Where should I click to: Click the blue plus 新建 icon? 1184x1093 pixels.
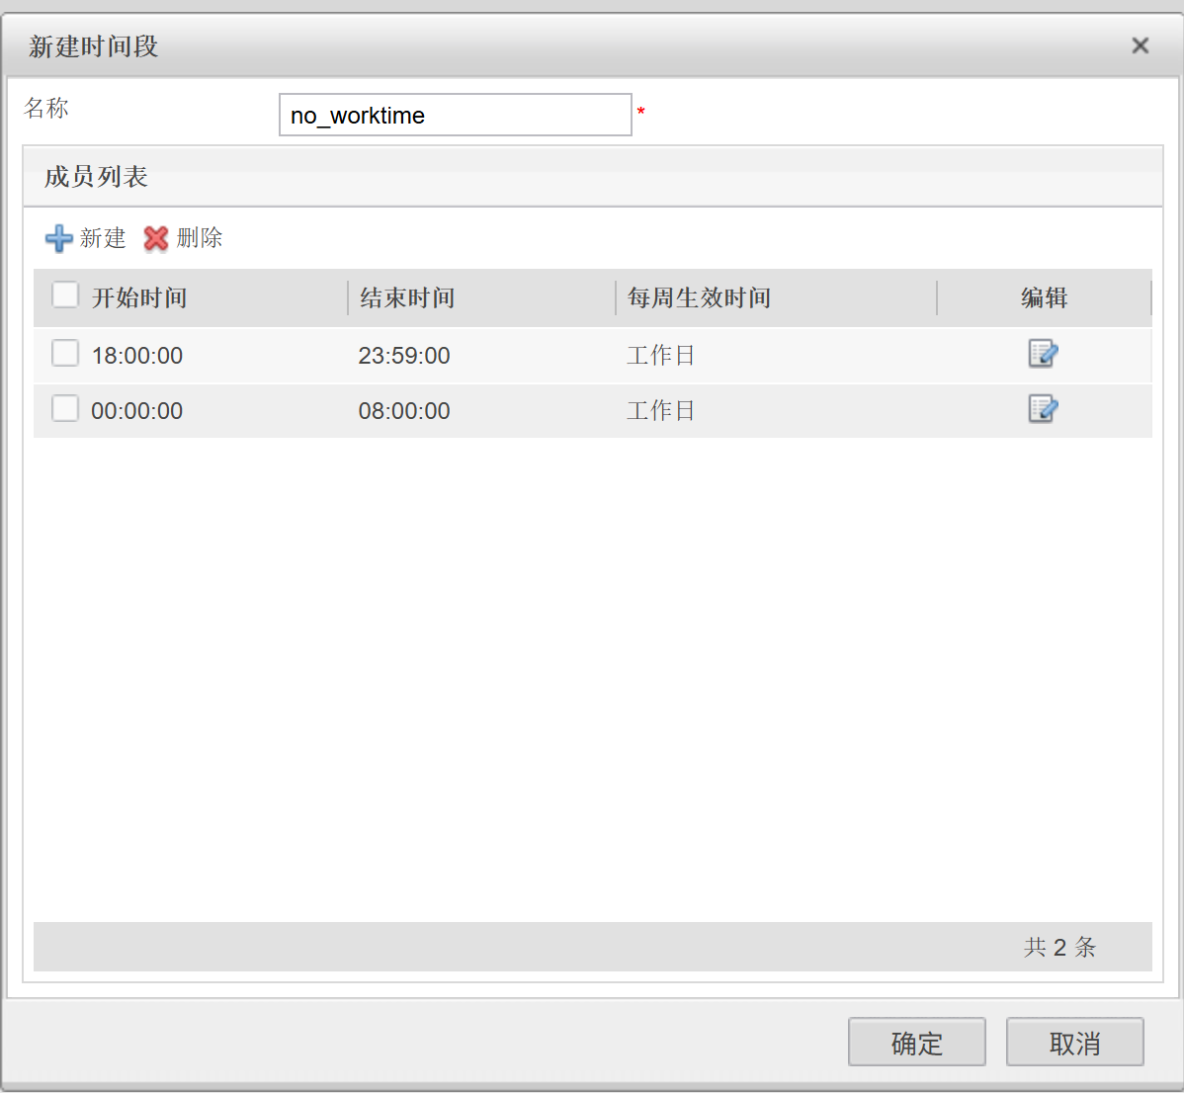tap(59, 238)
